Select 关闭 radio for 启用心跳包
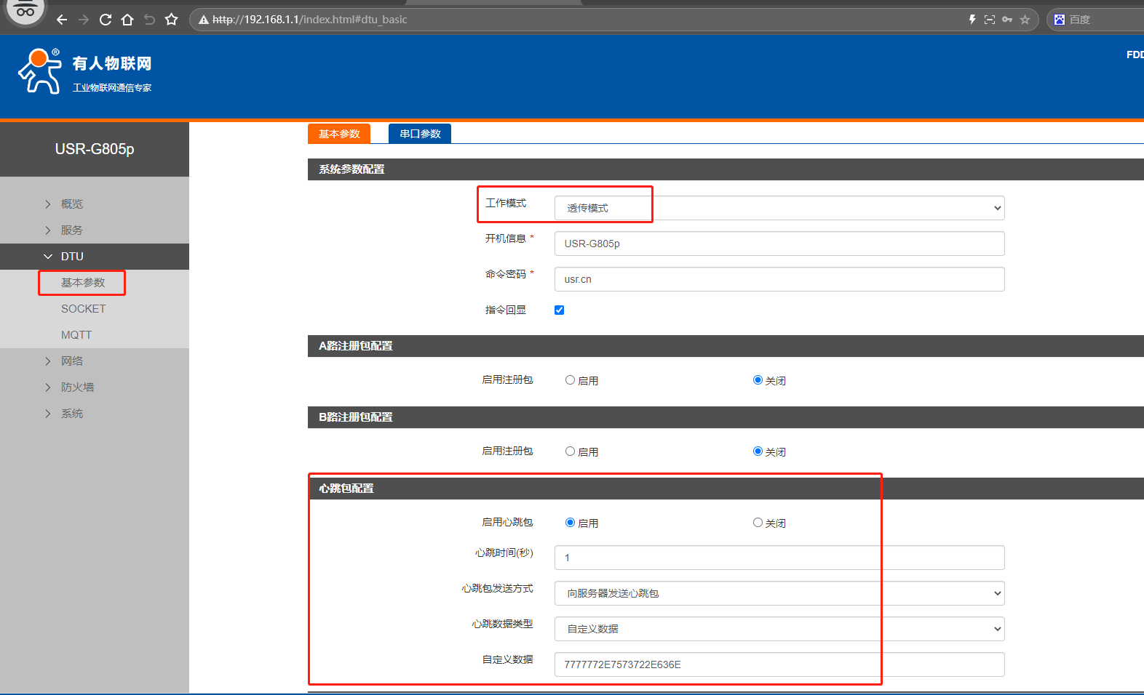 758,523
